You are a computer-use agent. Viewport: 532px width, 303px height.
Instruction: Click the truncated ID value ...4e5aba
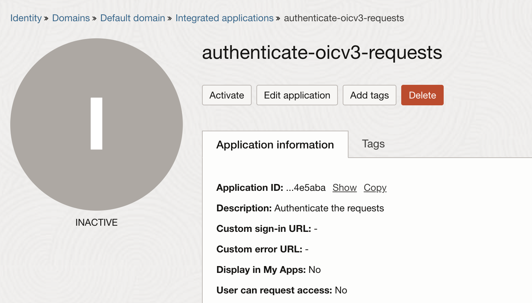[306, 188]
